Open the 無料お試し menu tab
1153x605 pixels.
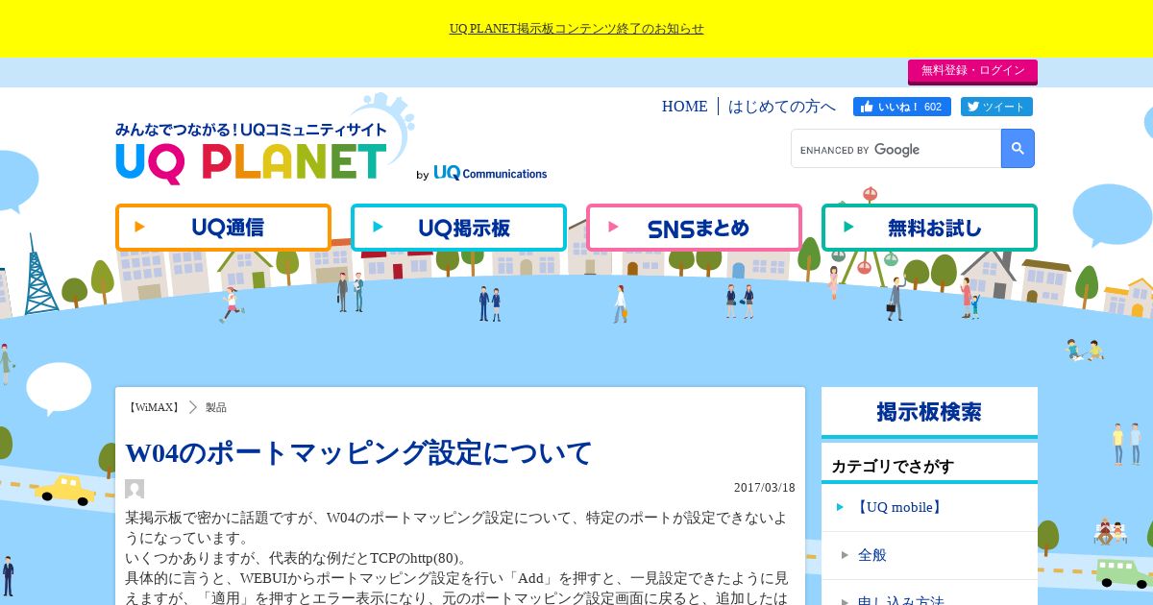tap(929, 228)
